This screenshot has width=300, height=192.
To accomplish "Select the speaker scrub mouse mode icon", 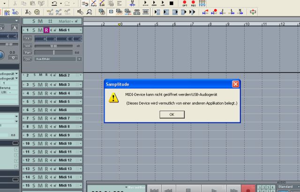I will (x=80, y=12).
